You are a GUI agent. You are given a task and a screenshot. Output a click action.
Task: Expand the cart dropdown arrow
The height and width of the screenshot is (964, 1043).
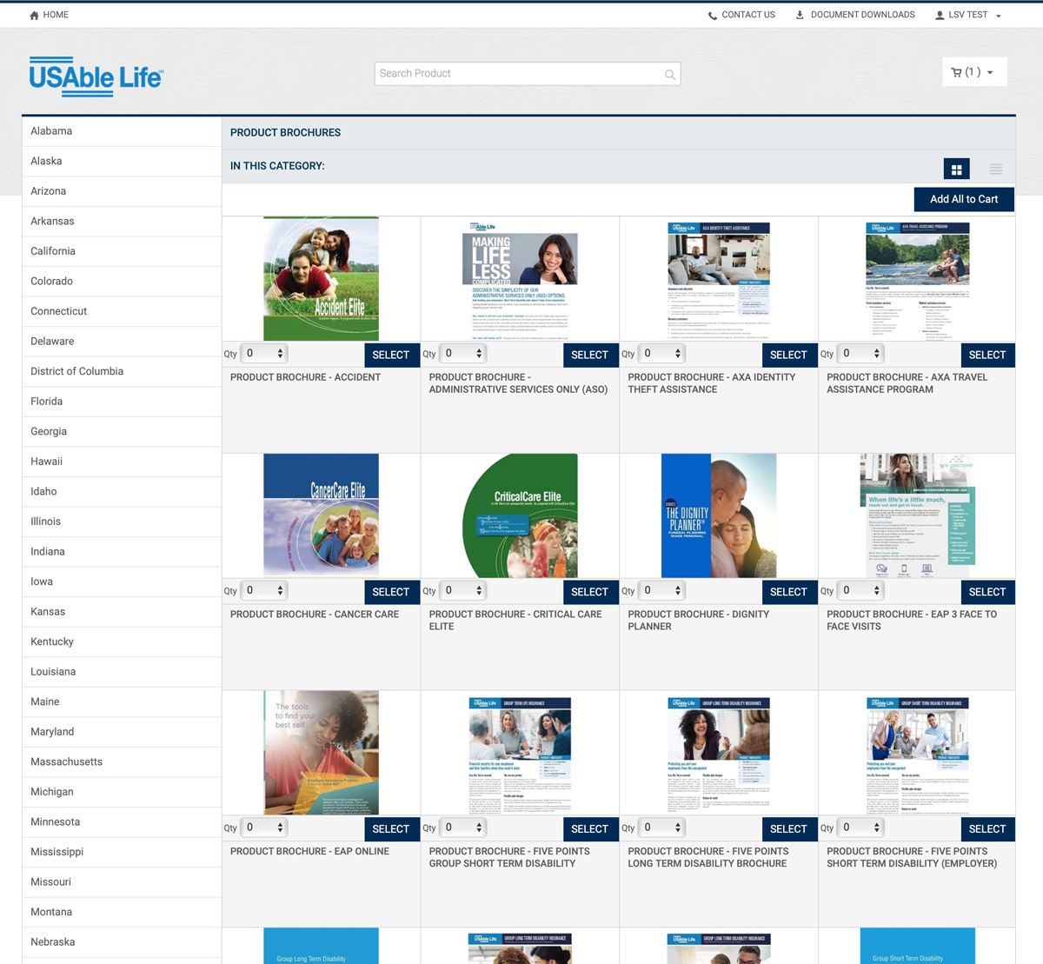point(990,73)
